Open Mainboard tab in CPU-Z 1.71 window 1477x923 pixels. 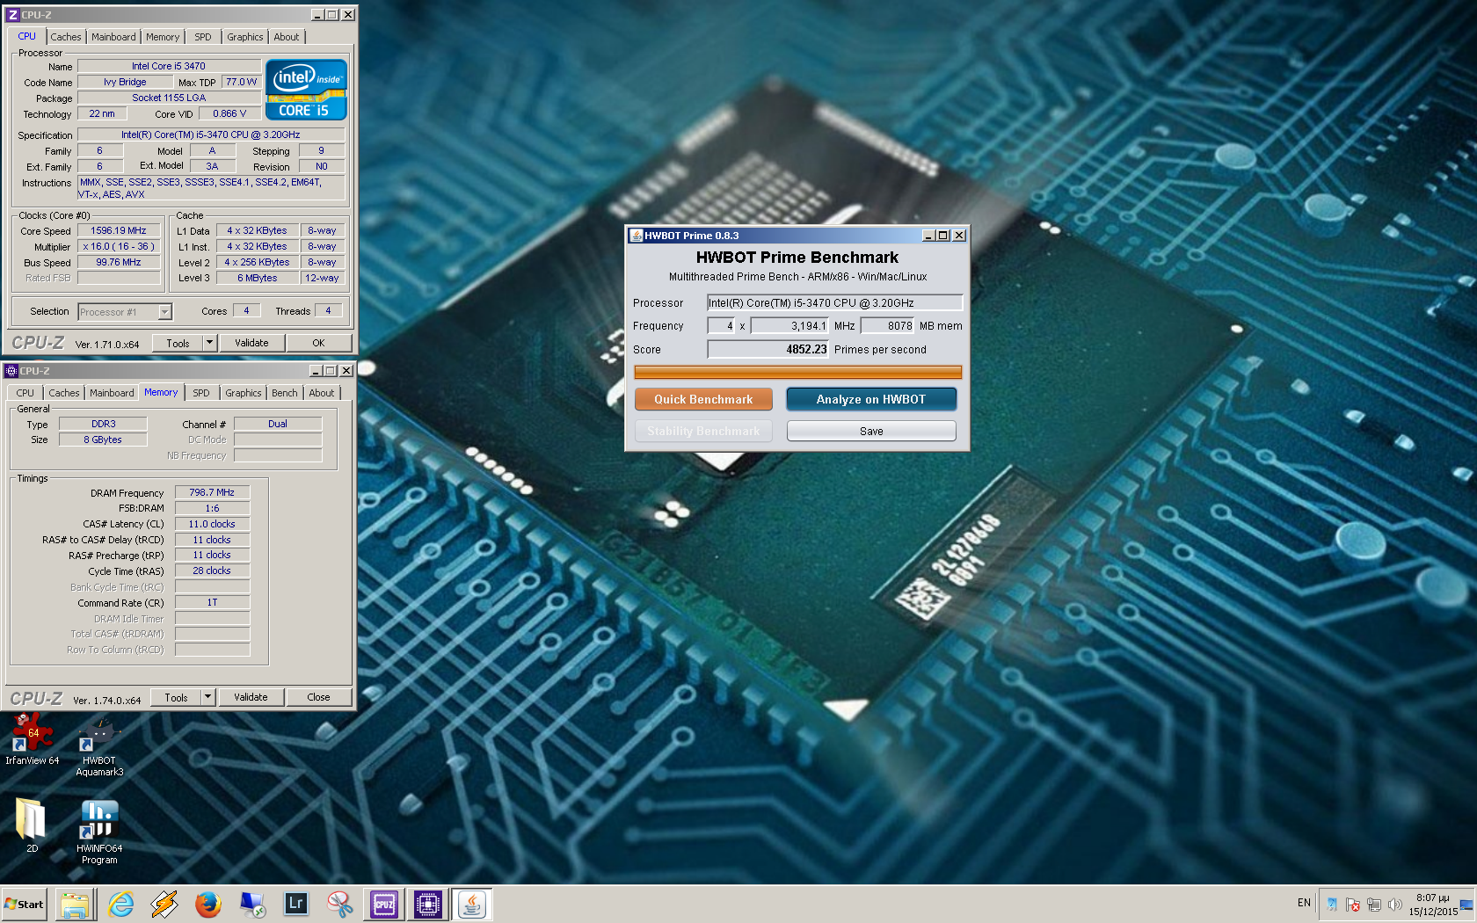click(x=113, y=37)
